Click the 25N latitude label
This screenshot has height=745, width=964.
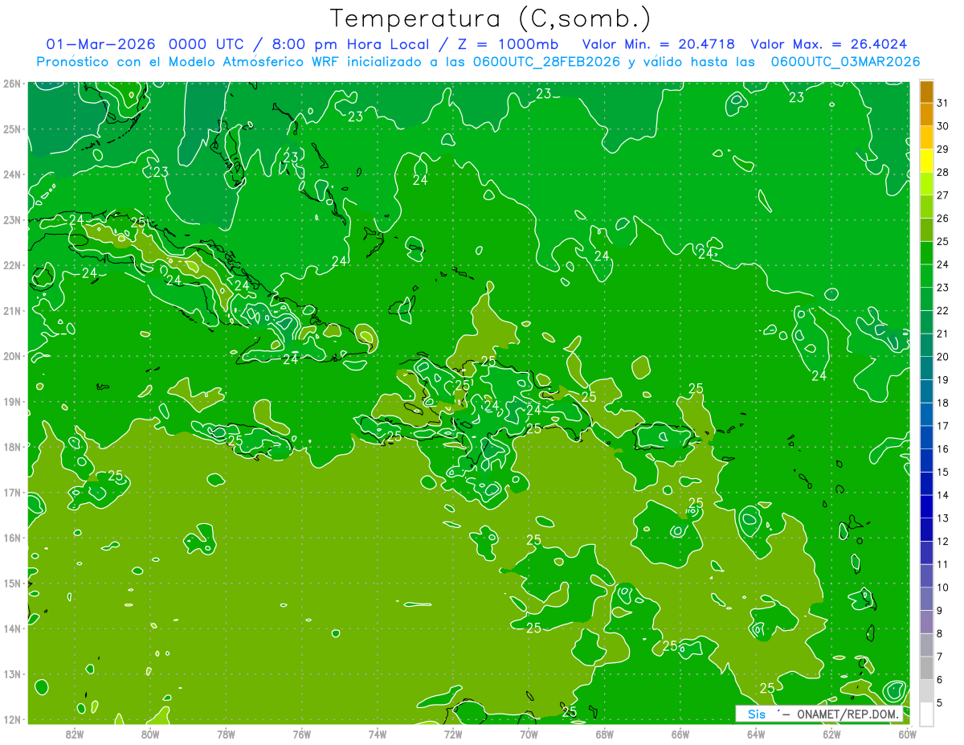[x=11, y=129]
